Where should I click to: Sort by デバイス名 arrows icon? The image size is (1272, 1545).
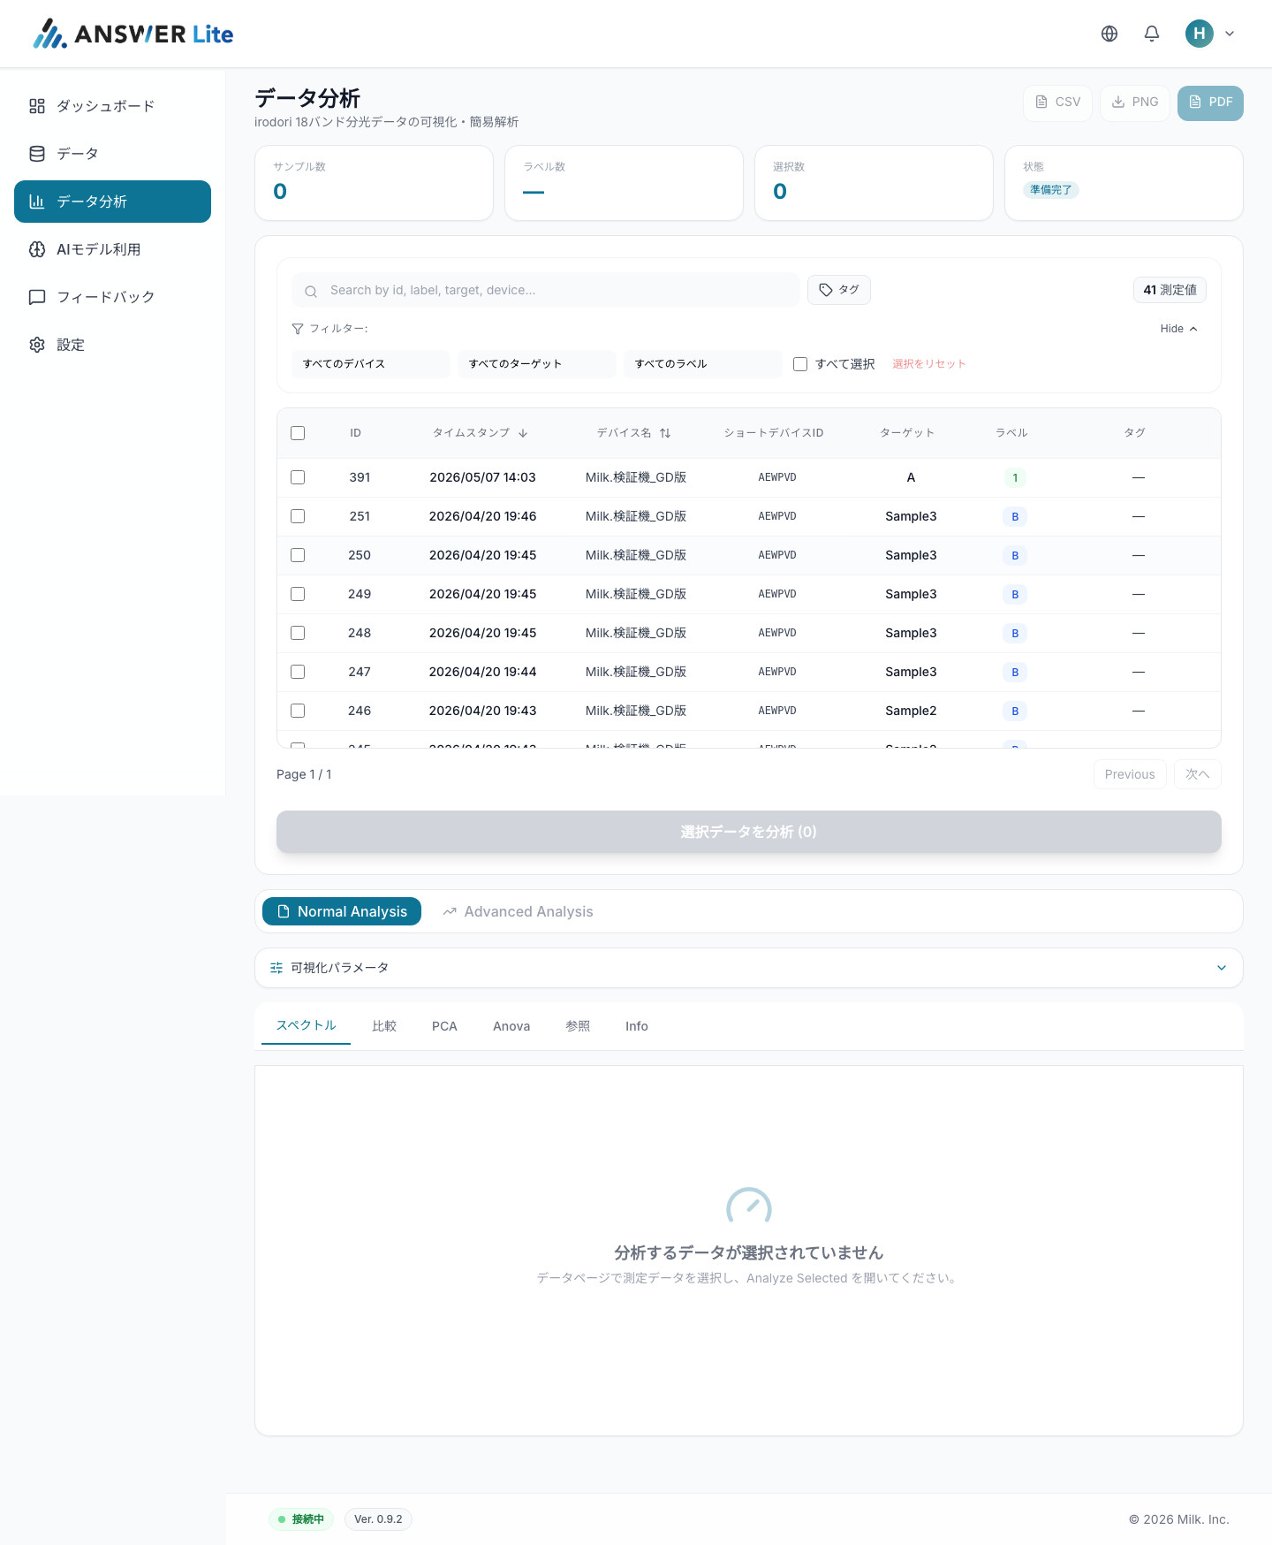[x=665, y=433]
